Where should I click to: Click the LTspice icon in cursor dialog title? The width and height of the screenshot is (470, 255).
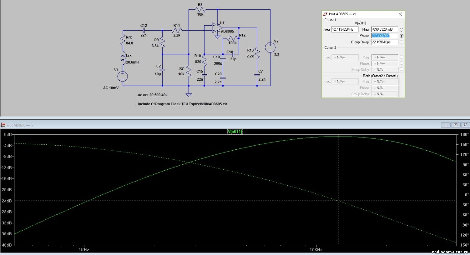coord(325,14)
